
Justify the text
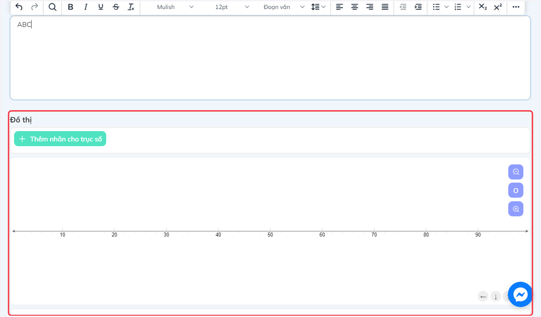click(385, 7)
